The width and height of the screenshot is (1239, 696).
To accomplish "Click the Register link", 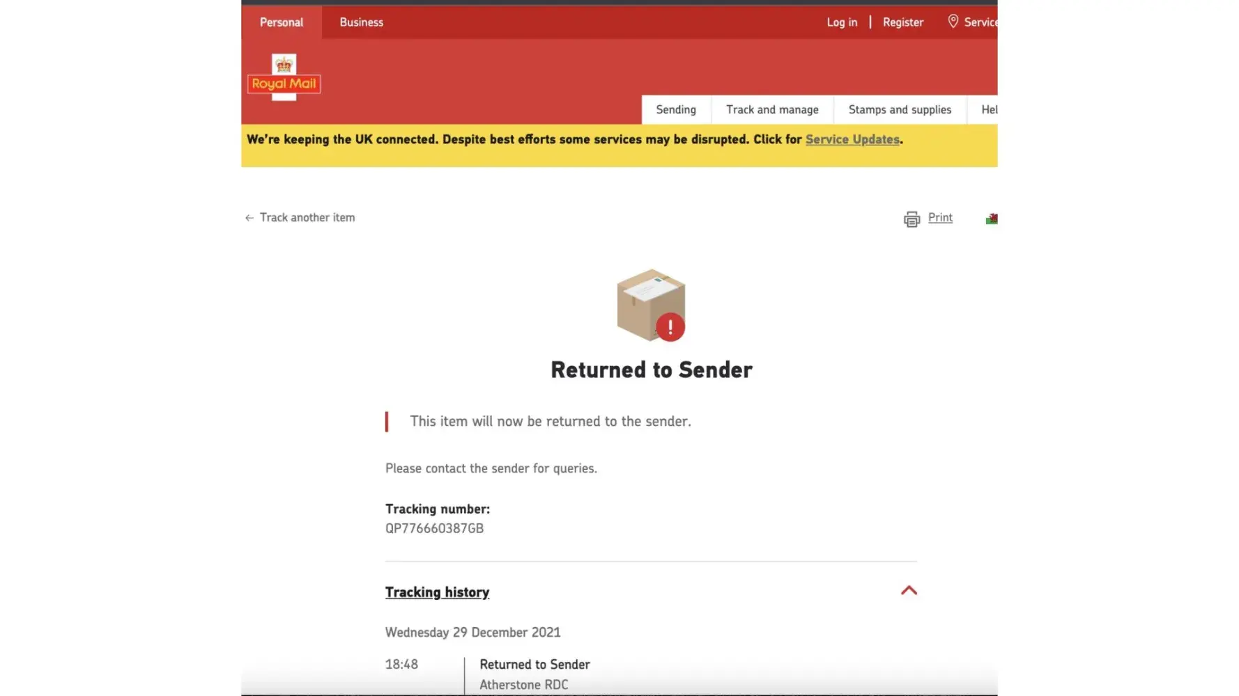I will point(903,22).
